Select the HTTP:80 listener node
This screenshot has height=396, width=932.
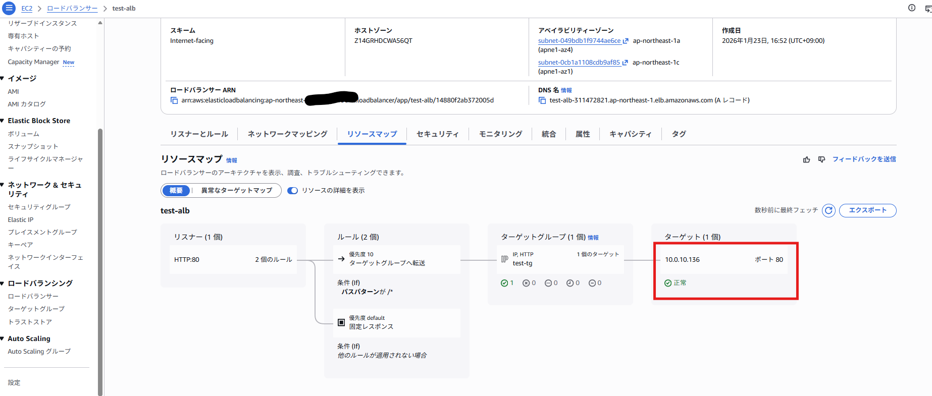pos(233,260)
